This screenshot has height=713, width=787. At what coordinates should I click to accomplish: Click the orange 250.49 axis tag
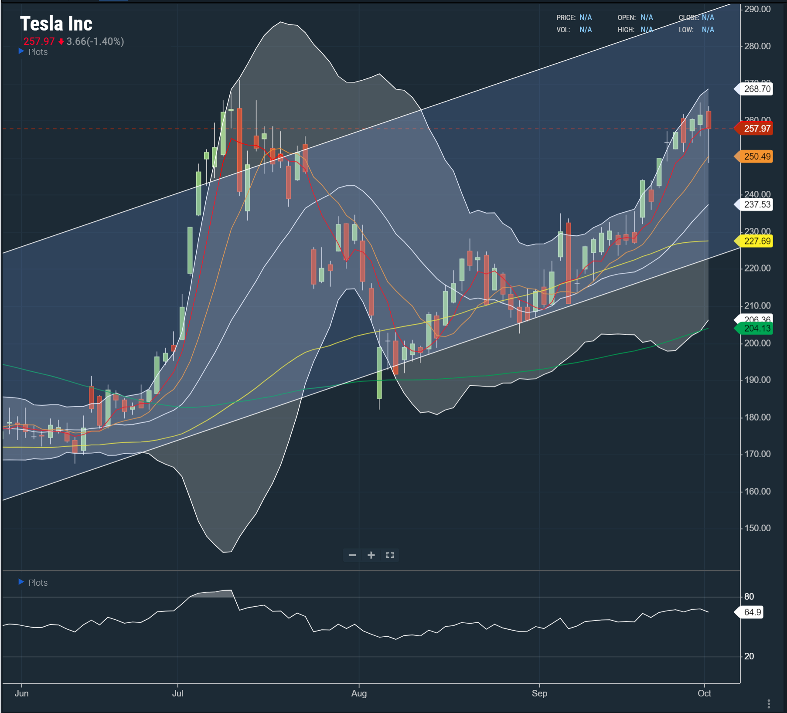[x=756, y=156]
